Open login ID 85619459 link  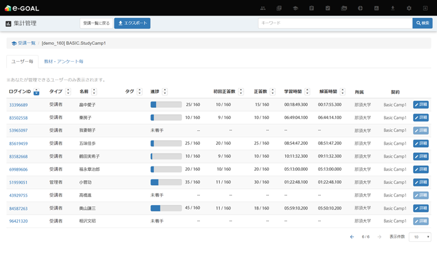18,143
